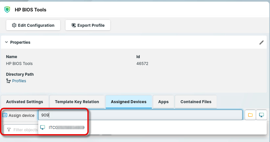Click the Assign device label icon
The height and width of the screenshot is (142, 270).
coord(5,115)
